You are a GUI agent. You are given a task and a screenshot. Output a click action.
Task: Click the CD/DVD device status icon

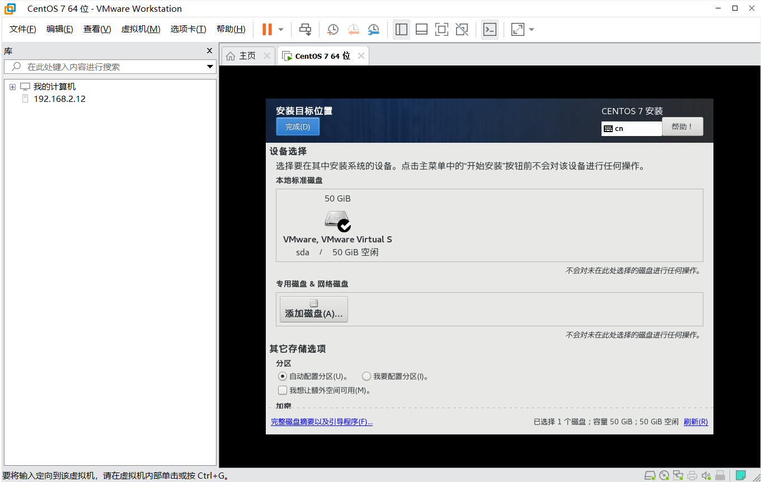[664, 475]
